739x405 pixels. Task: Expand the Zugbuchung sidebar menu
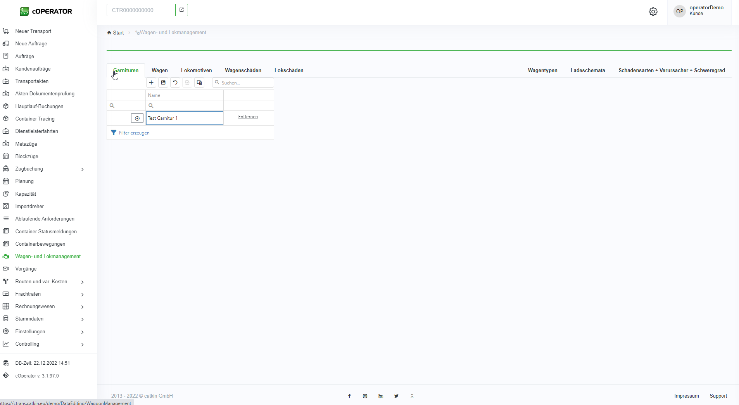[82, 169]
